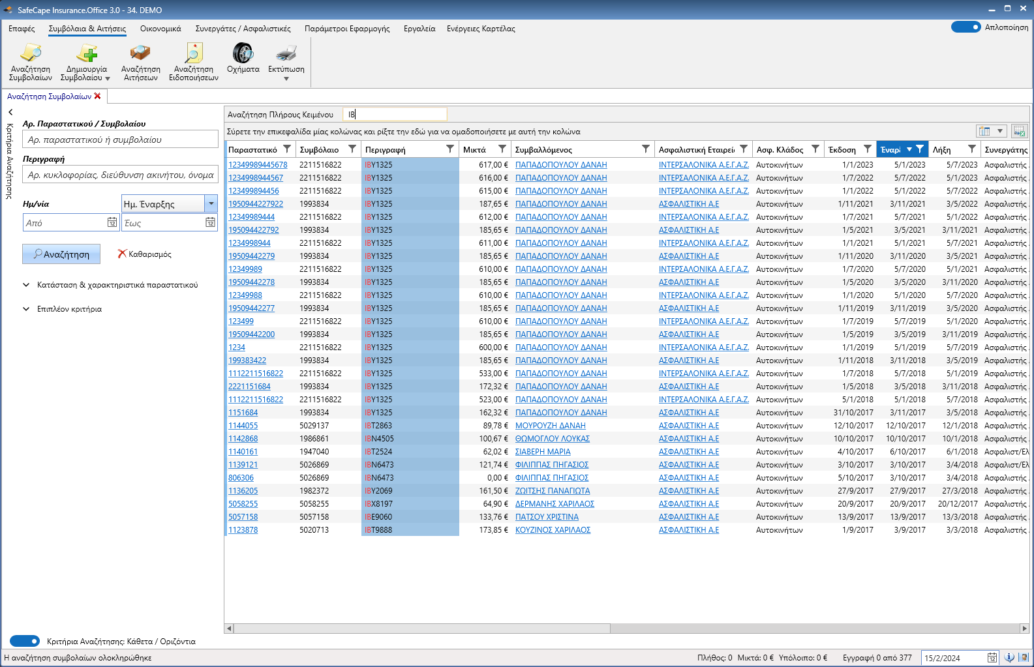The height and width of the screenshot is (667, 1034).
Task: Filter the Συμβαλλόμενος column
Action: 646,149
